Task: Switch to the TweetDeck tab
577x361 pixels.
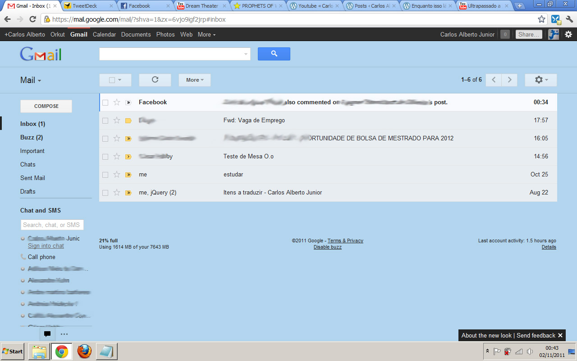Action: point(89,6)
